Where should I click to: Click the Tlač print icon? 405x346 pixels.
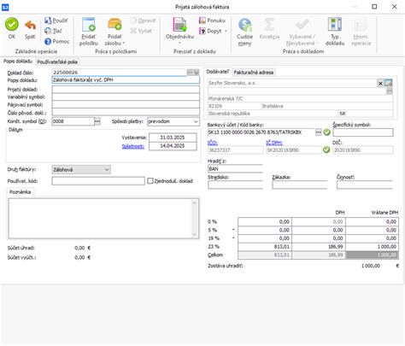[x=48, y=31]
